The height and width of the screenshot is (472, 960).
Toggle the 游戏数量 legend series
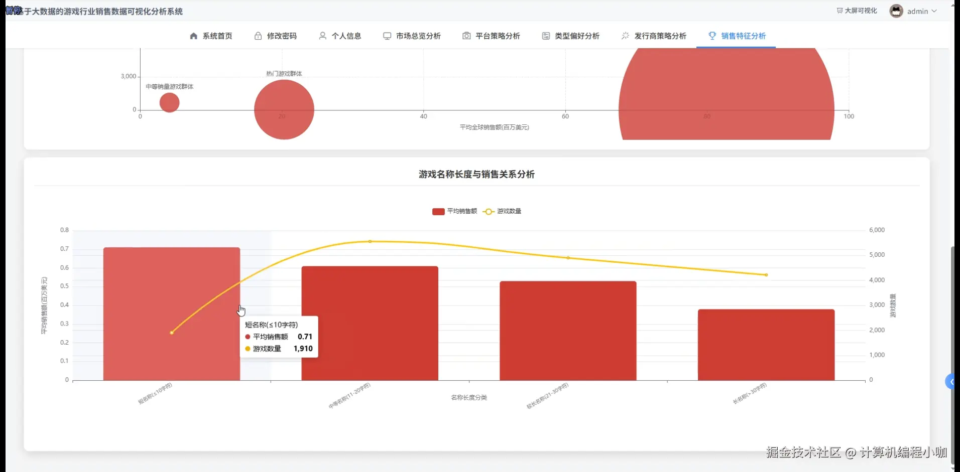click(502, 211)
